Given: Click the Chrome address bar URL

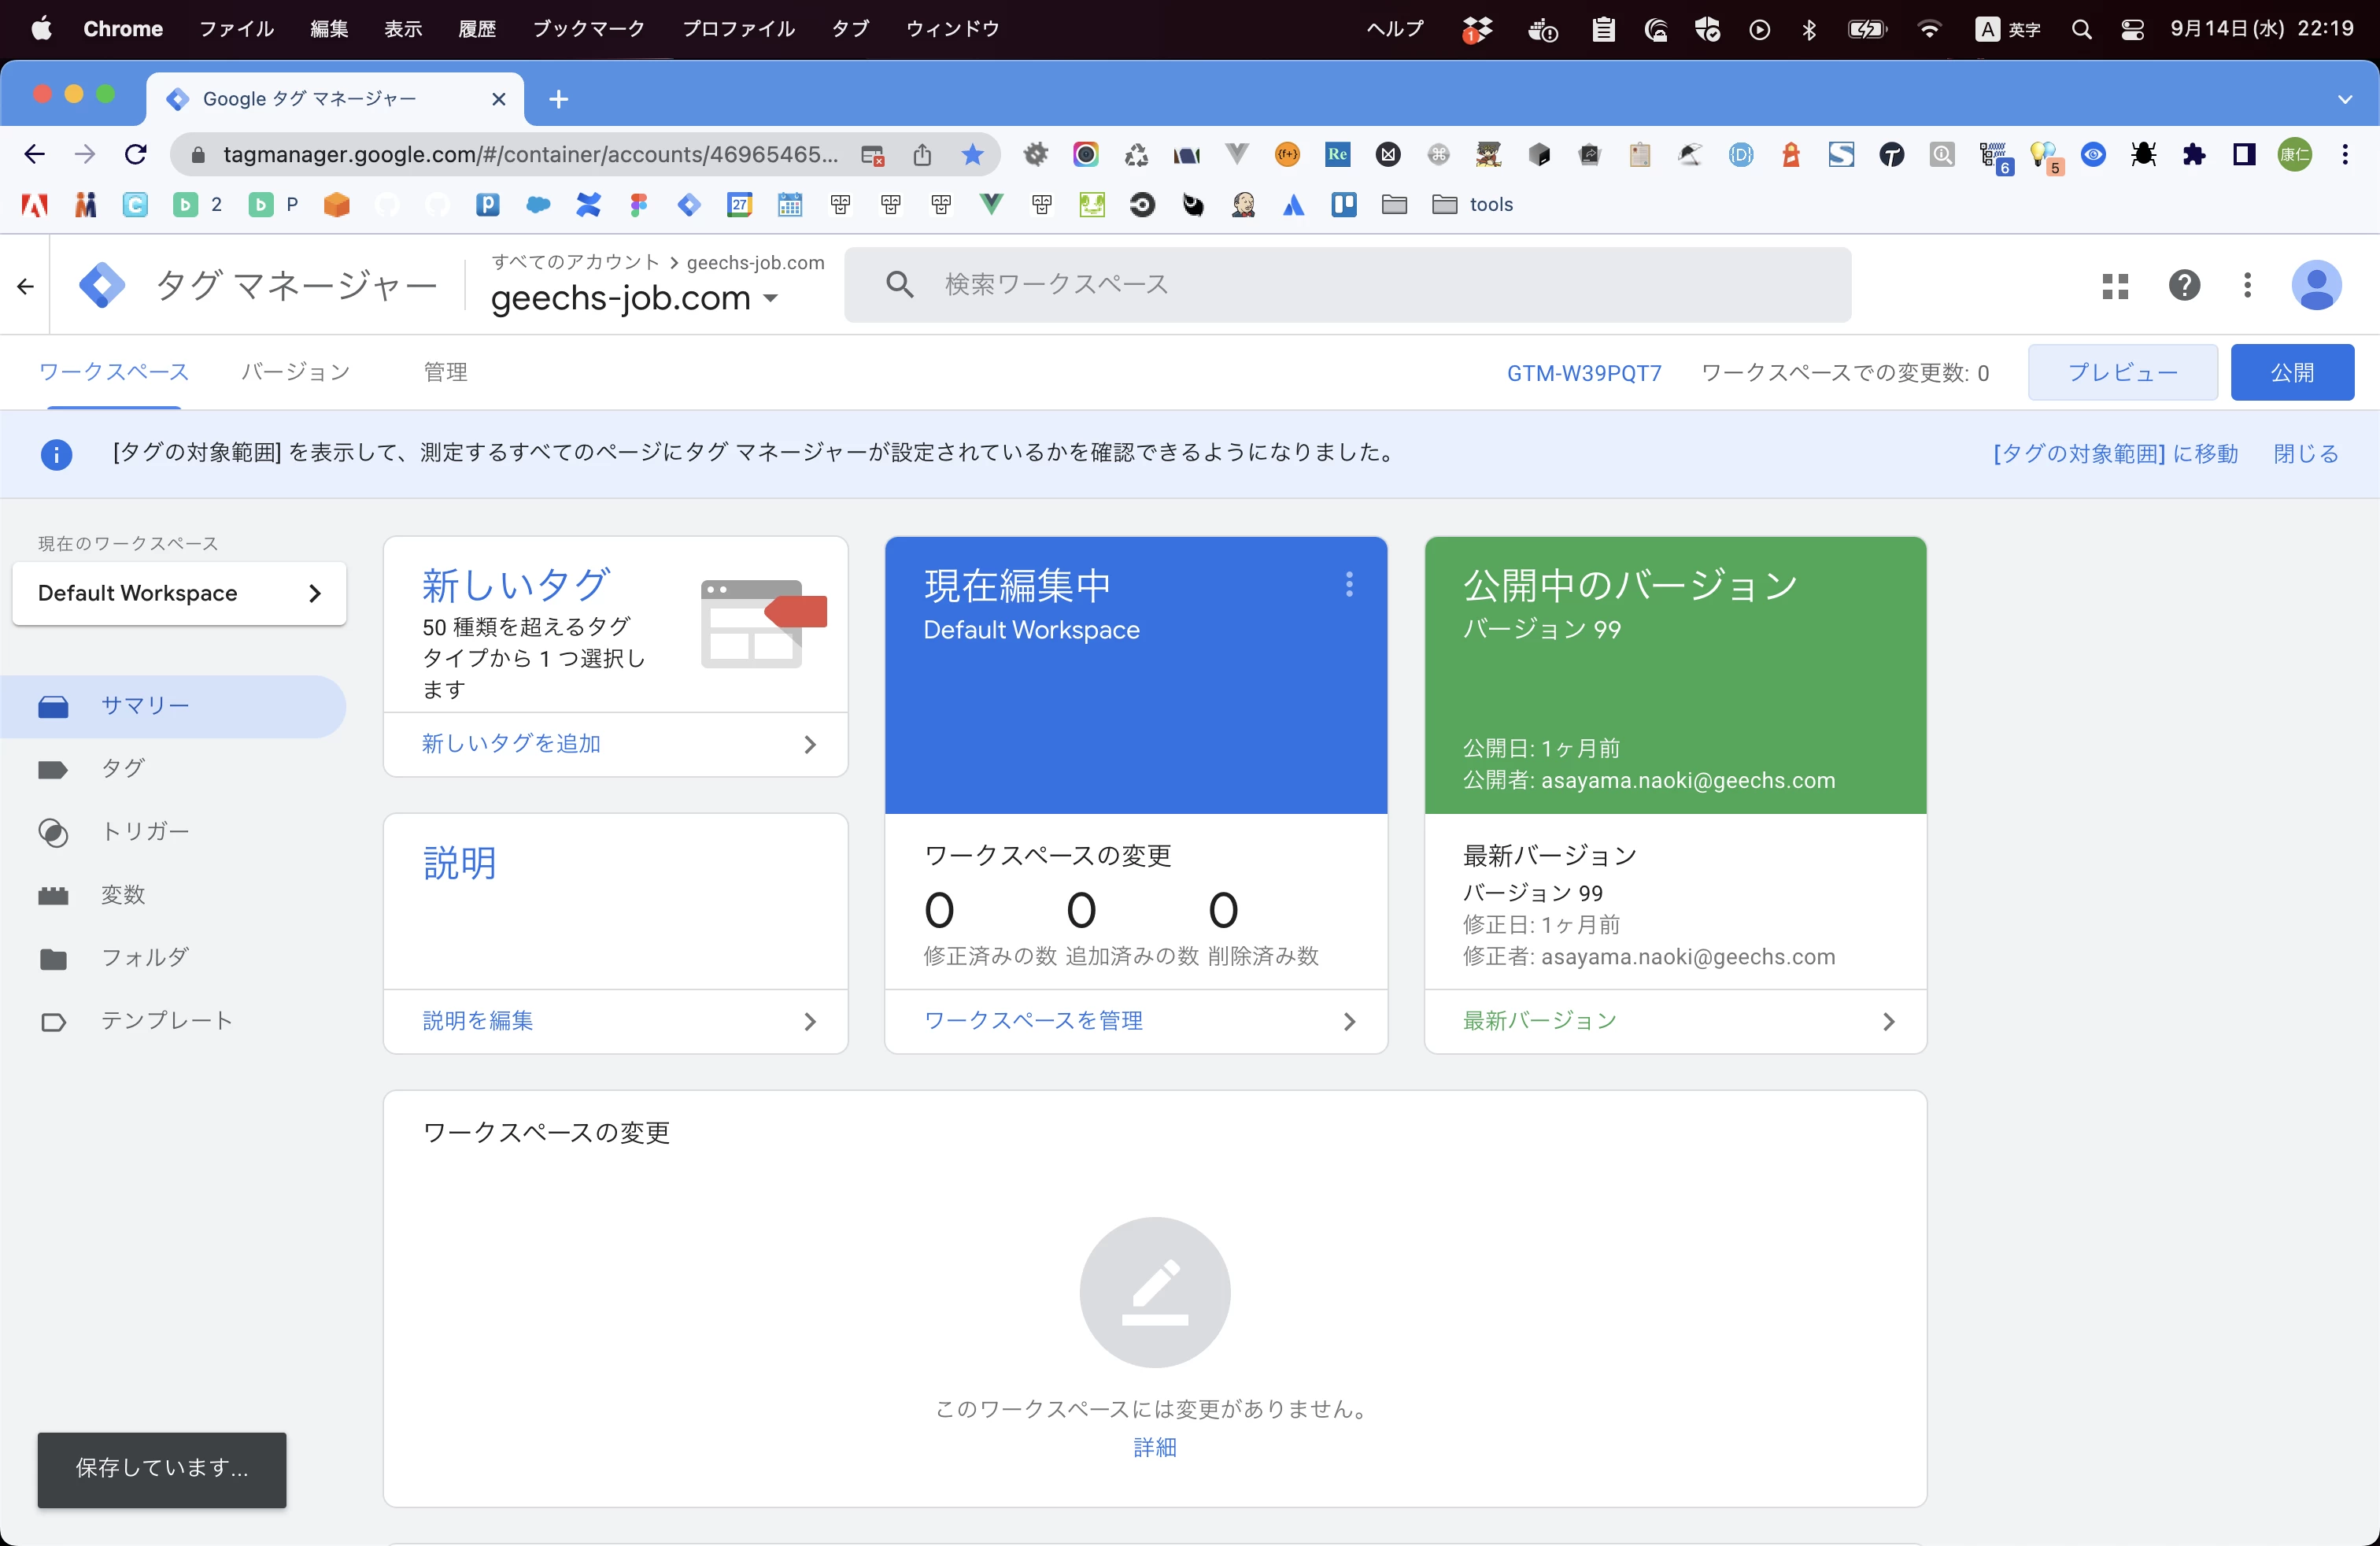Looking at the screenshot, I should (x=530, y=154).
